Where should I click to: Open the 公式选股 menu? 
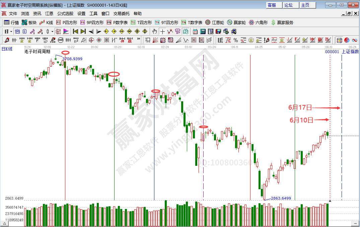pos(65,14)
